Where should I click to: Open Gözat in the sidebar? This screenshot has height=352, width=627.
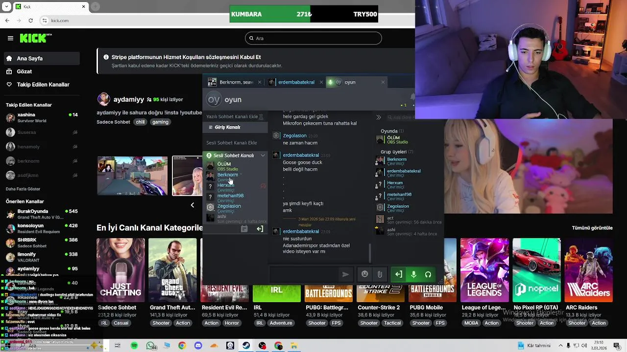point(42,71)
